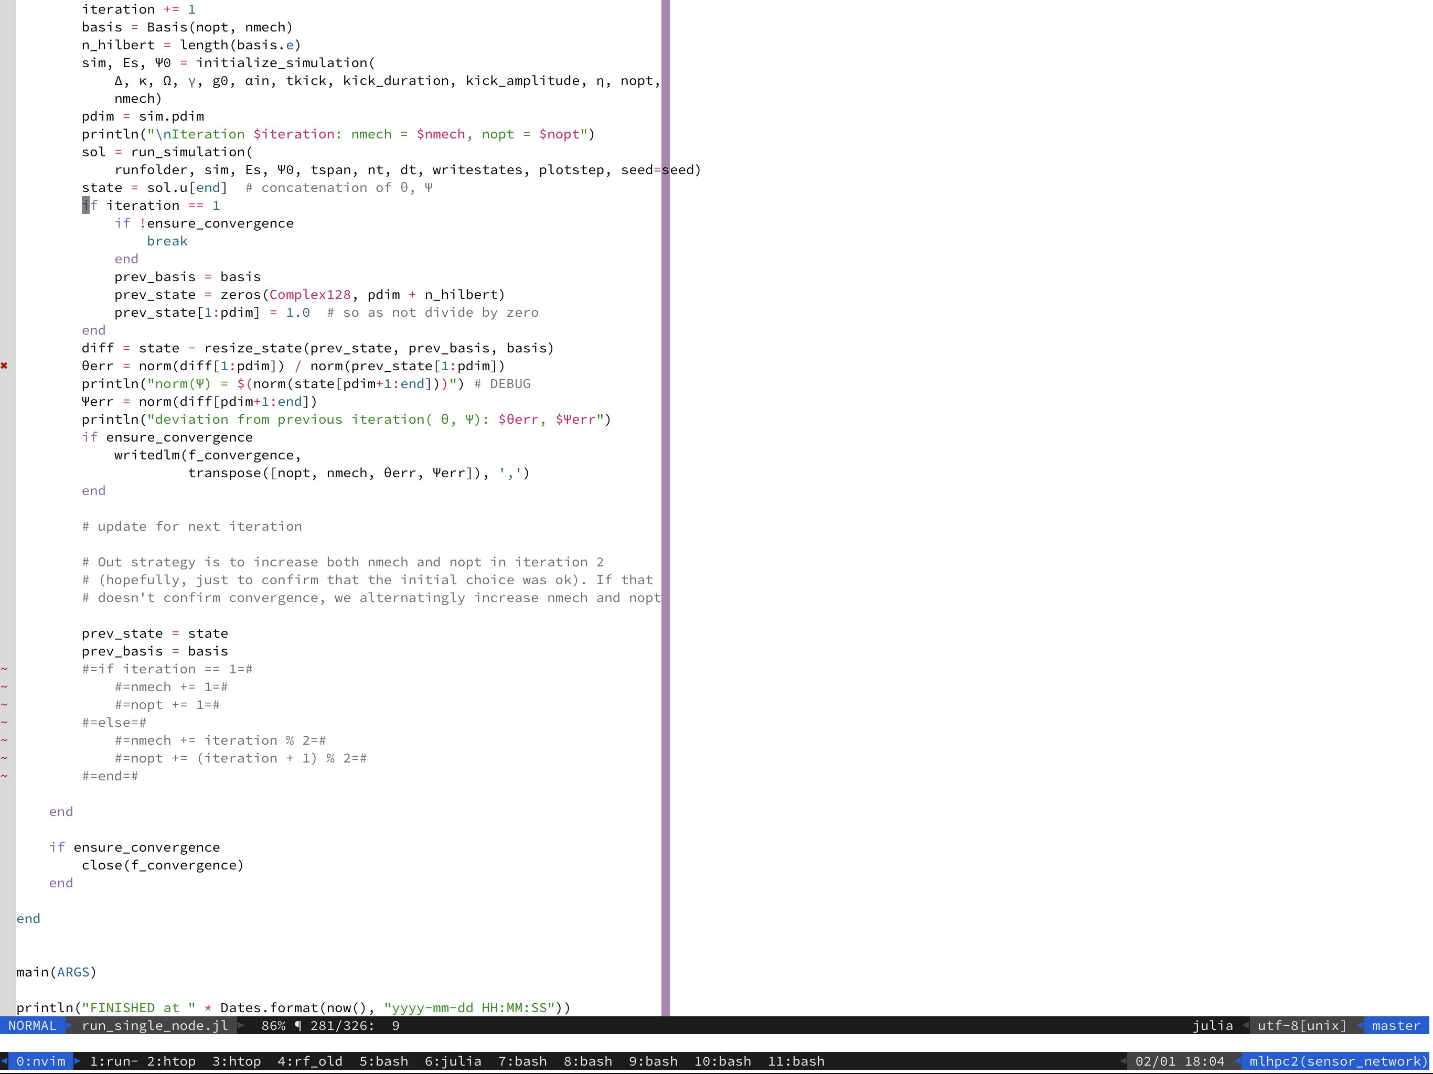
Task: Click the 'iteration += 1' line
Action: click(138, 9)
